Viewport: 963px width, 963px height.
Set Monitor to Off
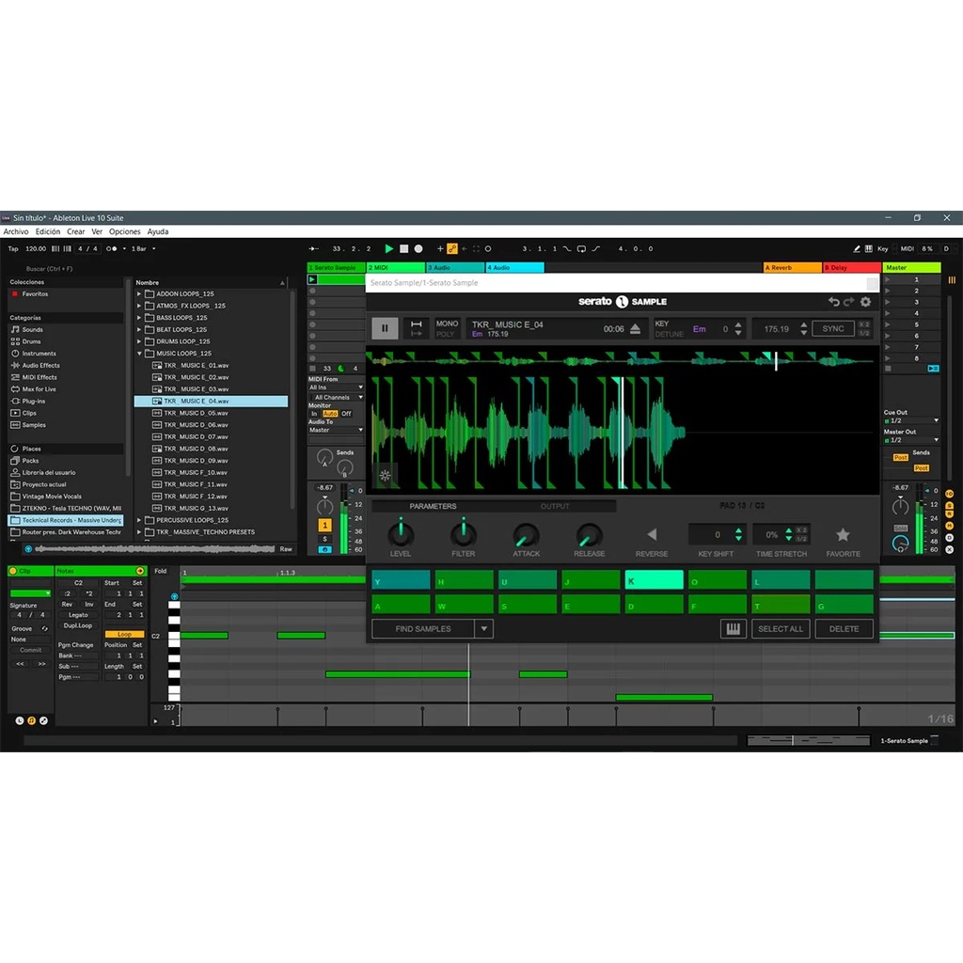click(x=346, y=414)
